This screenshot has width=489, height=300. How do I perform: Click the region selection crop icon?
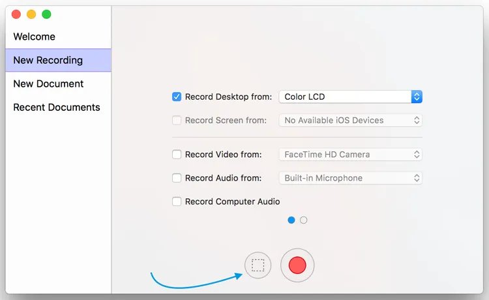click(x=258, y=265)
